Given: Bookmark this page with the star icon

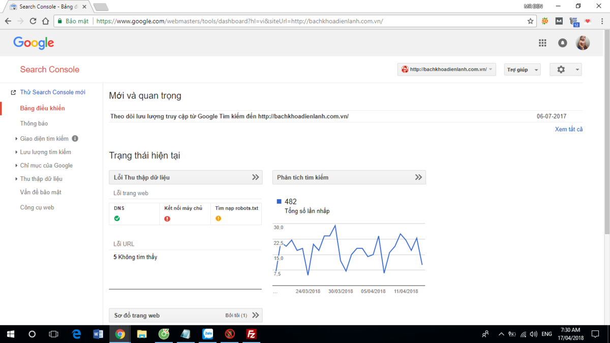Looking at the screenshot, I should pyautogui.click(x=530, y=21).
